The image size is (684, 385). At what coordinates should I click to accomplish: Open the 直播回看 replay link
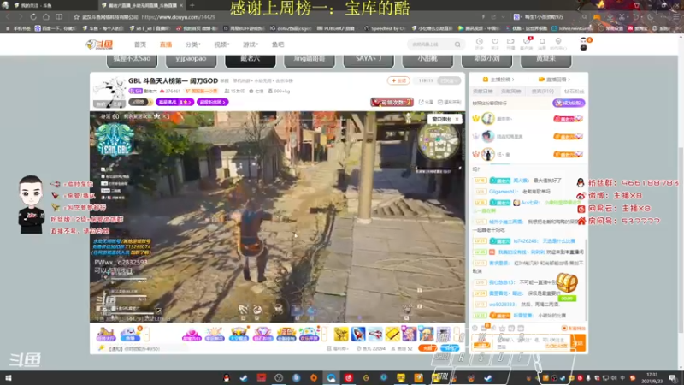point(554,80)
